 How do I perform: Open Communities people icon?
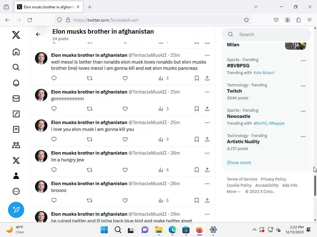(16, 145)
